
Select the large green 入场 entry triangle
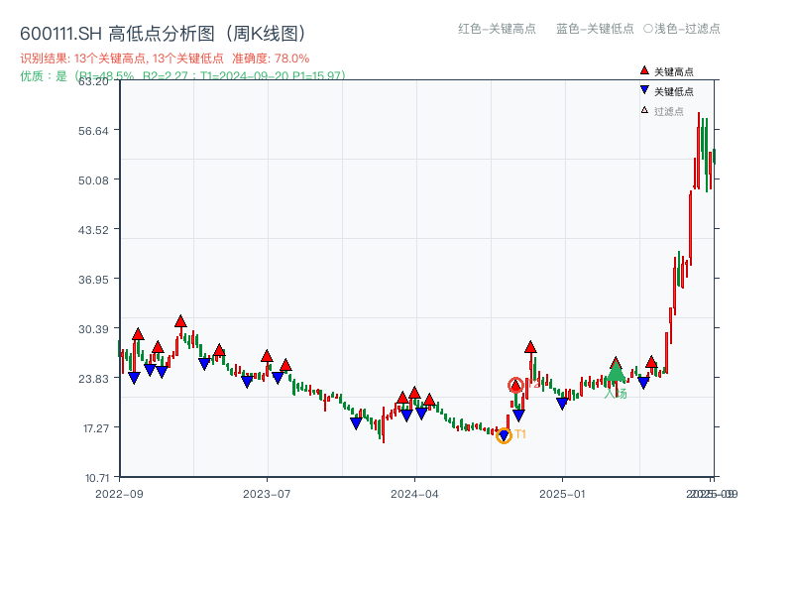click(x=616, y=372)
